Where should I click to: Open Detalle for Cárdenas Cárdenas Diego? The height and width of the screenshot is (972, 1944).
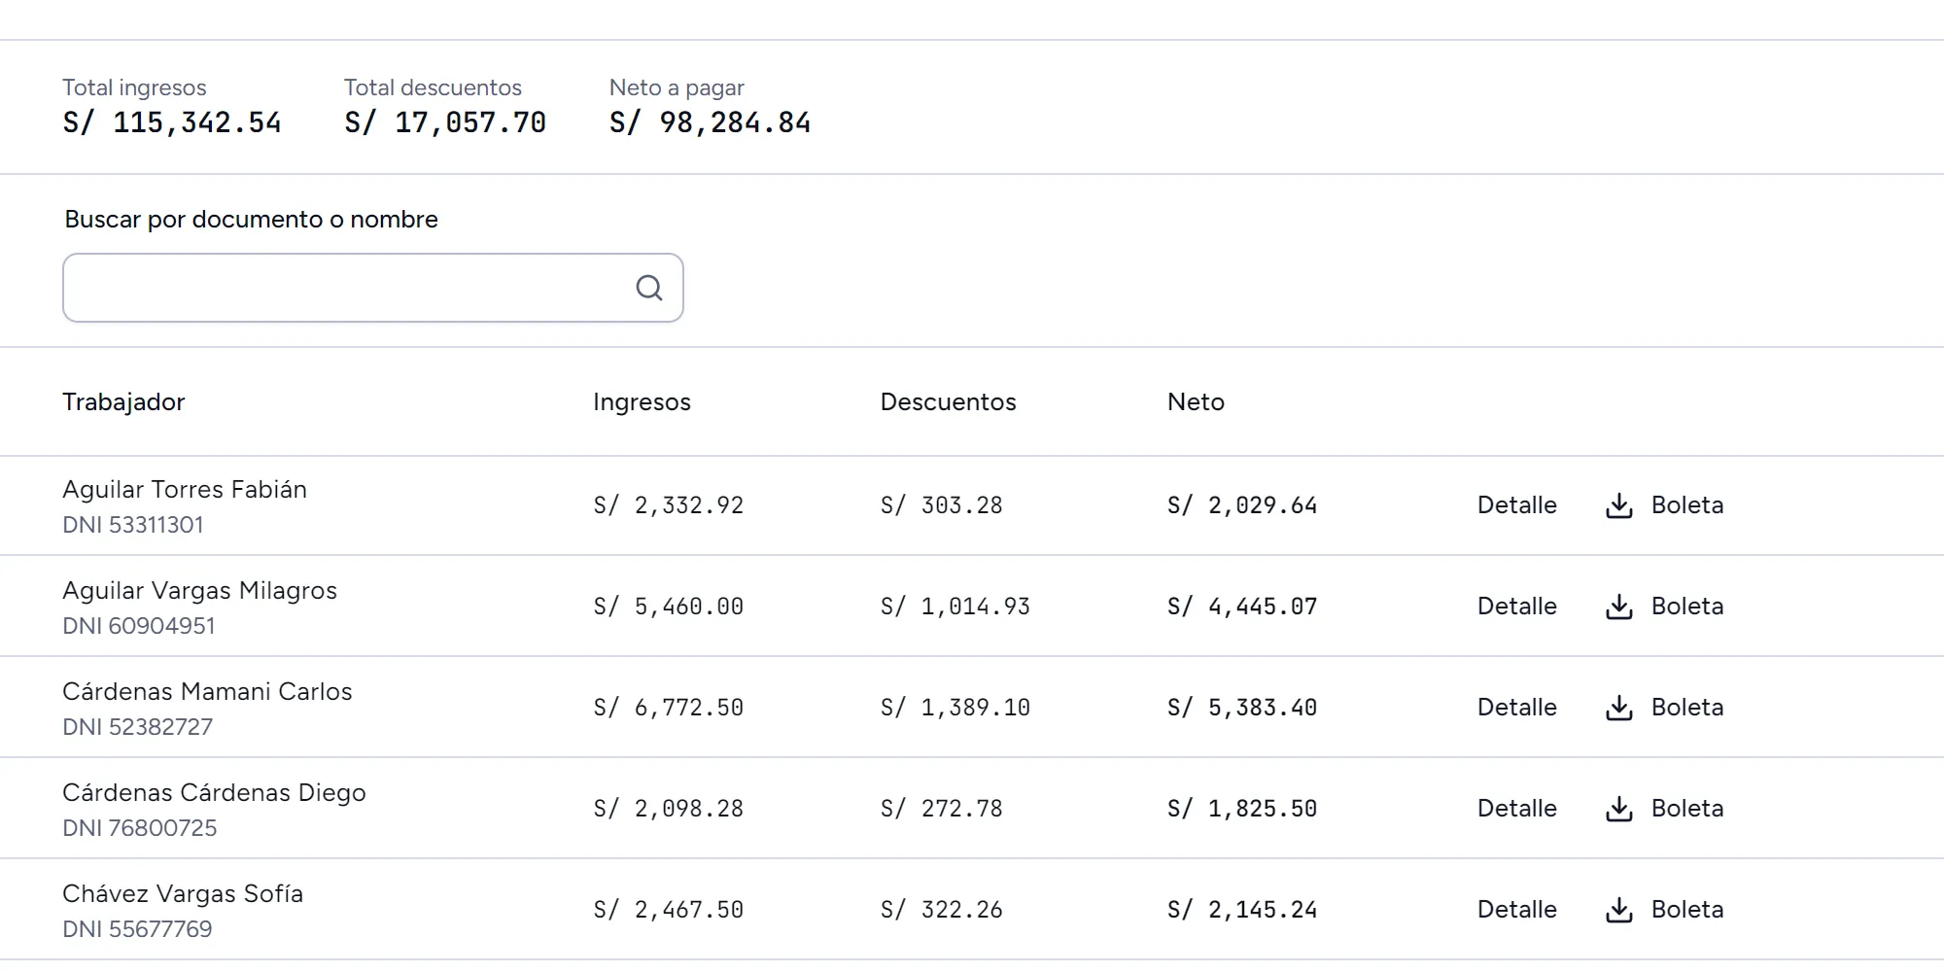tap(1517, 809)
